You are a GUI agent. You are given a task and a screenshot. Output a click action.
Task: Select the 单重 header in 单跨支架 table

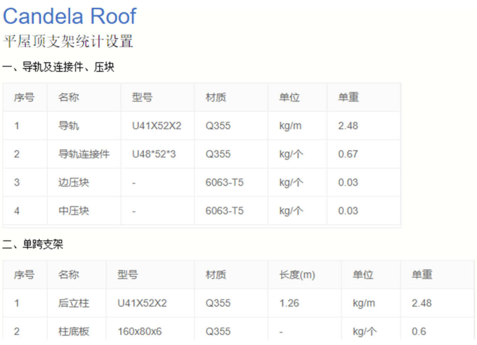pyautogui.click(x=422, y=275)
